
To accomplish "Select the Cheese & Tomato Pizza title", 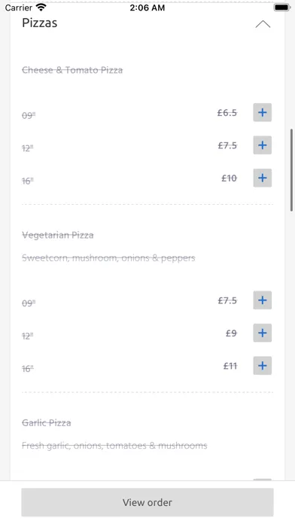I will click(72, 70).
